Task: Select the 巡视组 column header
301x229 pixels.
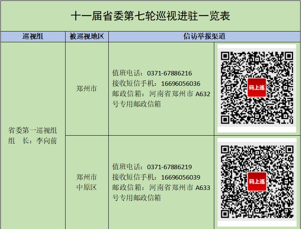Action: 33,36
